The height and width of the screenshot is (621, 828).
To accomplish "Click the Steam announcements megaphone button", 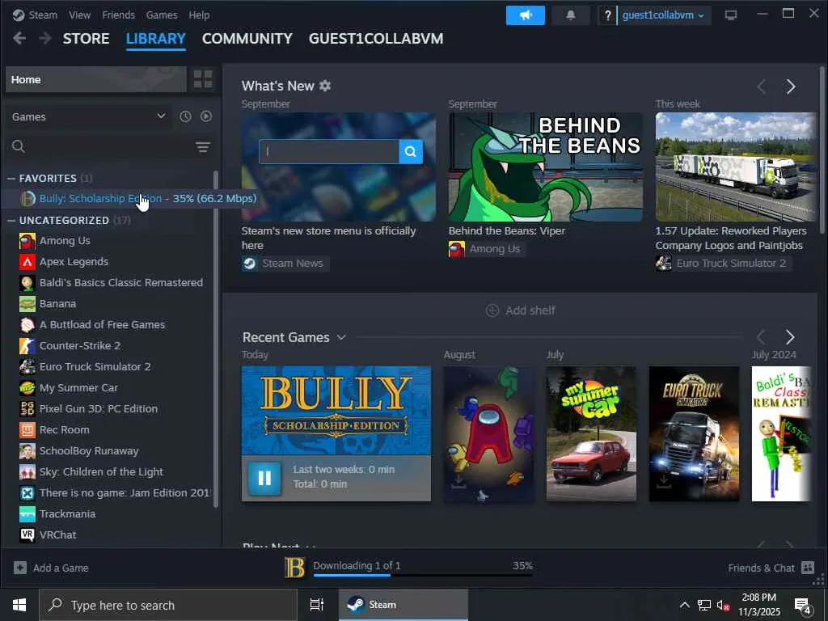I will click(x=525, y=15).
